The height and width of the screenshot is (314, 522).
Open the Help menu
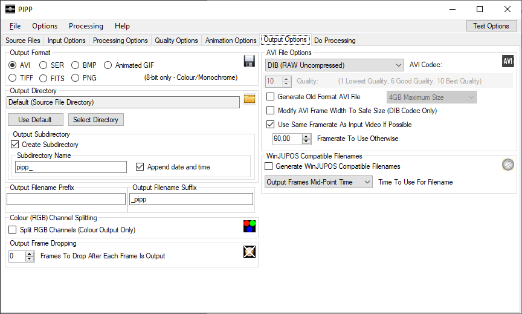click(x=122, y=26)
